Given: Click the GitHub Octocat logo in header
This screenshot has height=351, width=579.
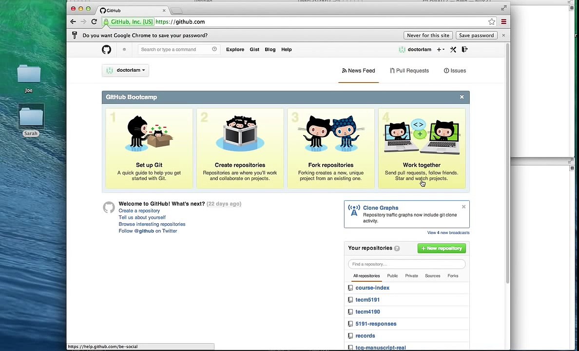Looking at the screenshot, I should pos(106,50).
